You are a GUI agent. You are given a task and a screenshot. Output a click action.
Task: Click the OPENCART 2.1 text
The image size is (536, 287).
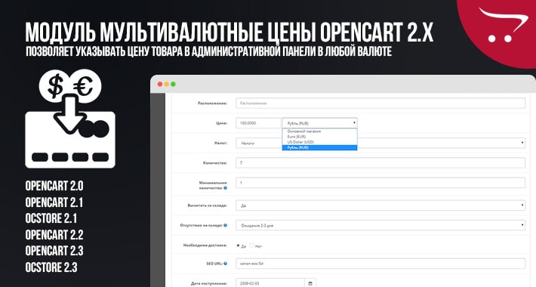(54, 202)
